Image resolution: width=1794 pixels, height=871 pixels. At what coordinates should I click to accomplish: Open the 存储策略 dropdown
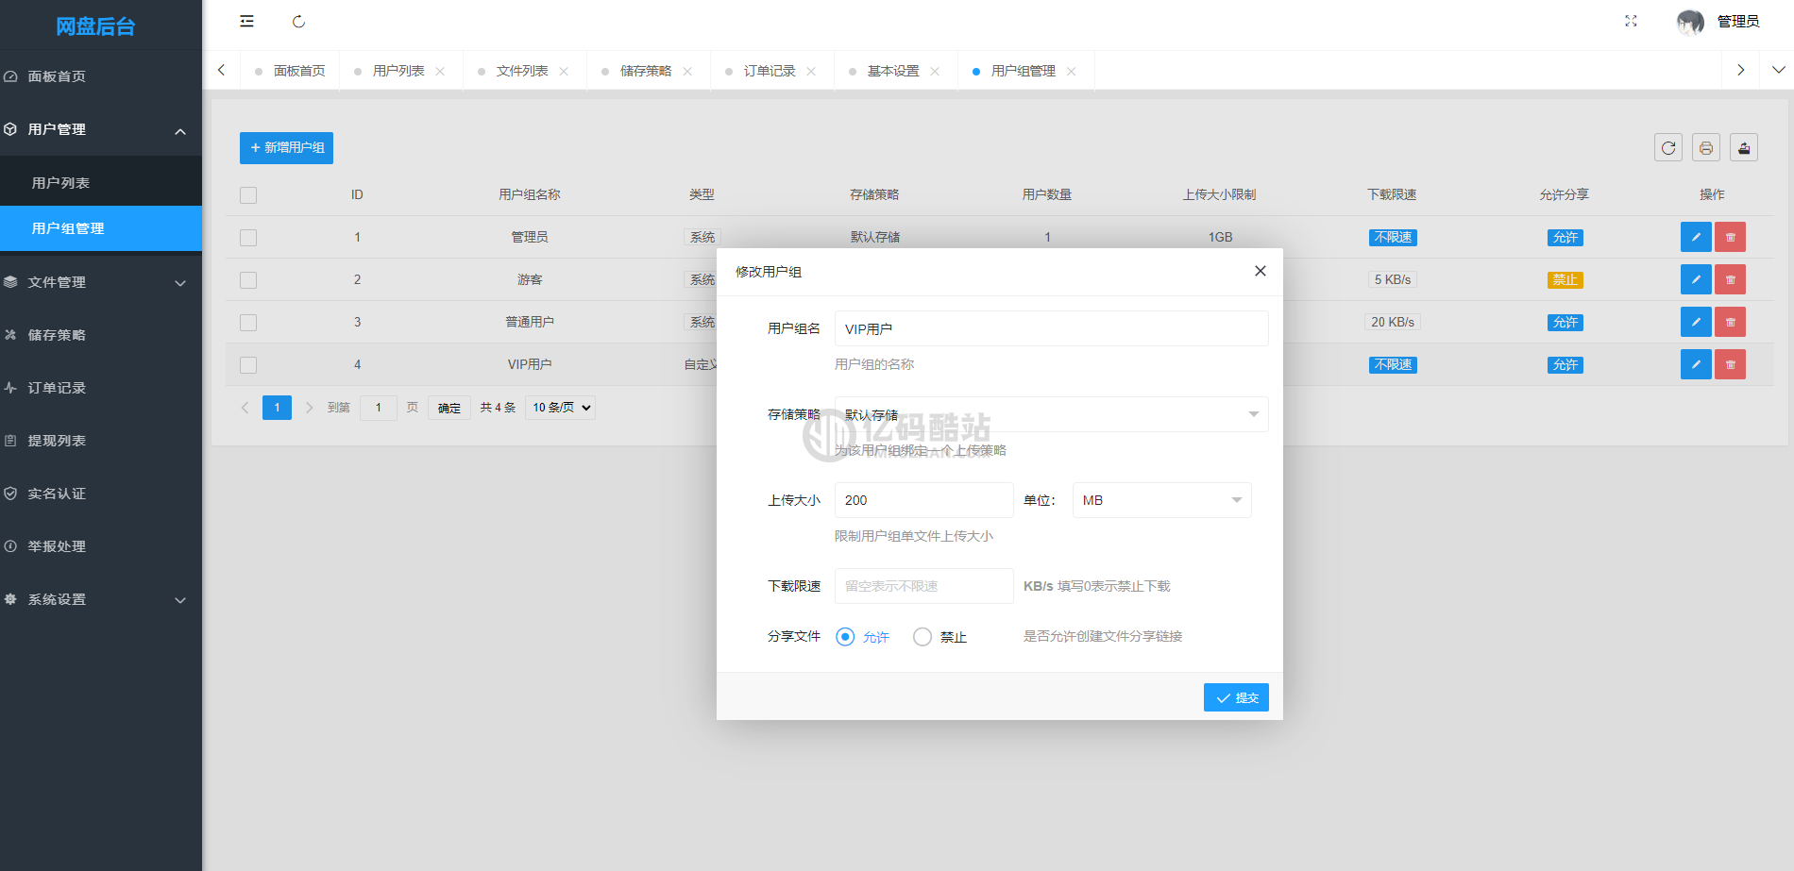coord(1051,414)
